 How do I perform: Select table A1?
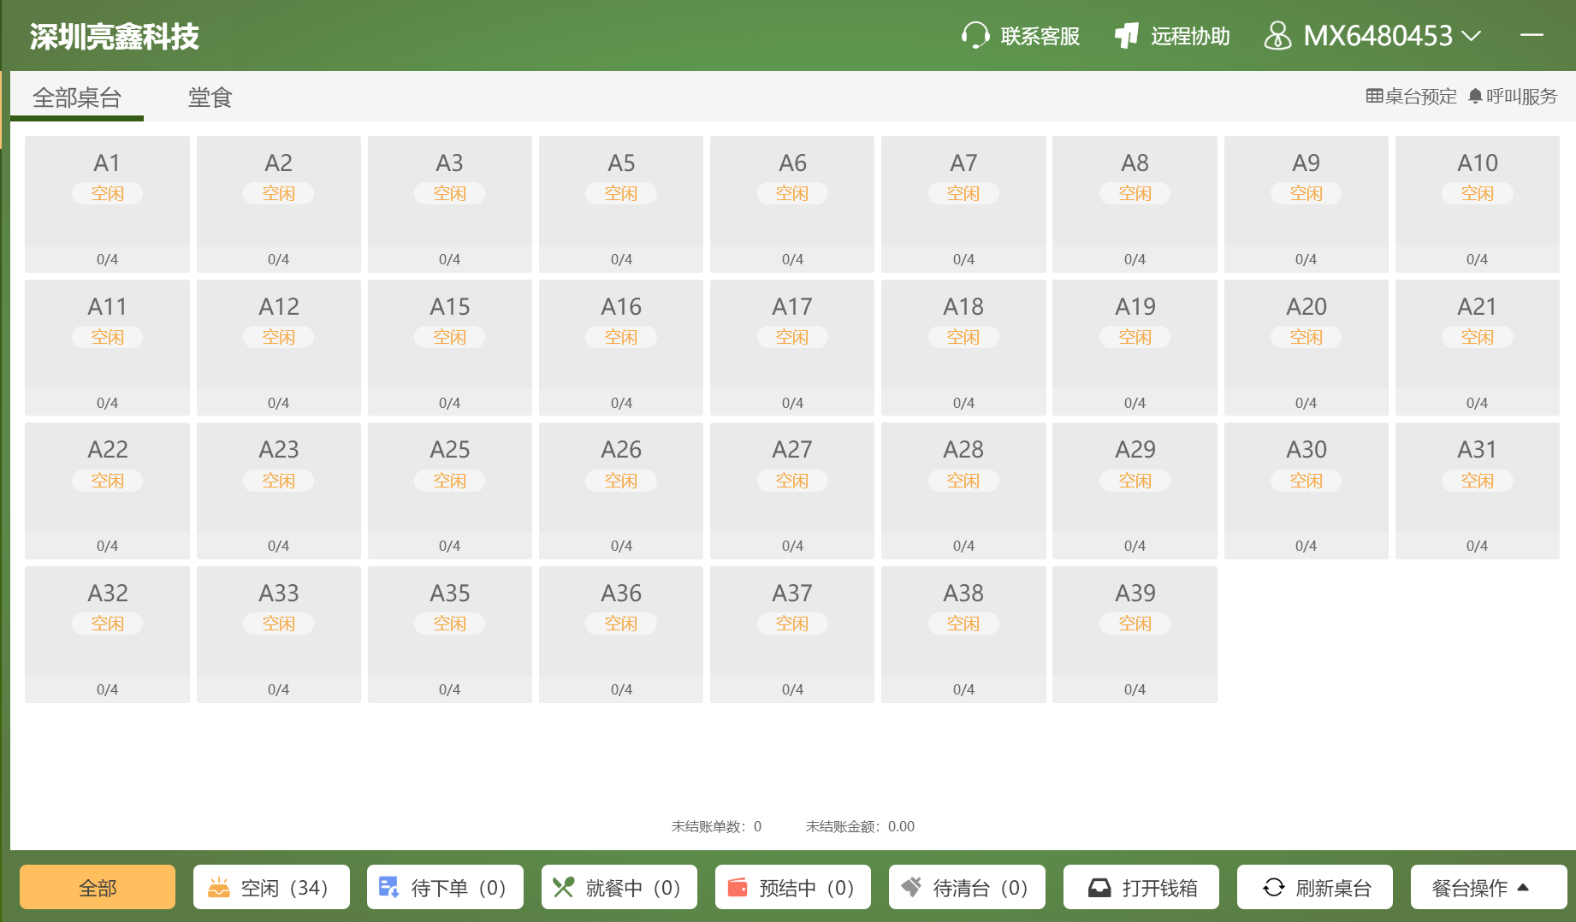(x=107, y=204)
